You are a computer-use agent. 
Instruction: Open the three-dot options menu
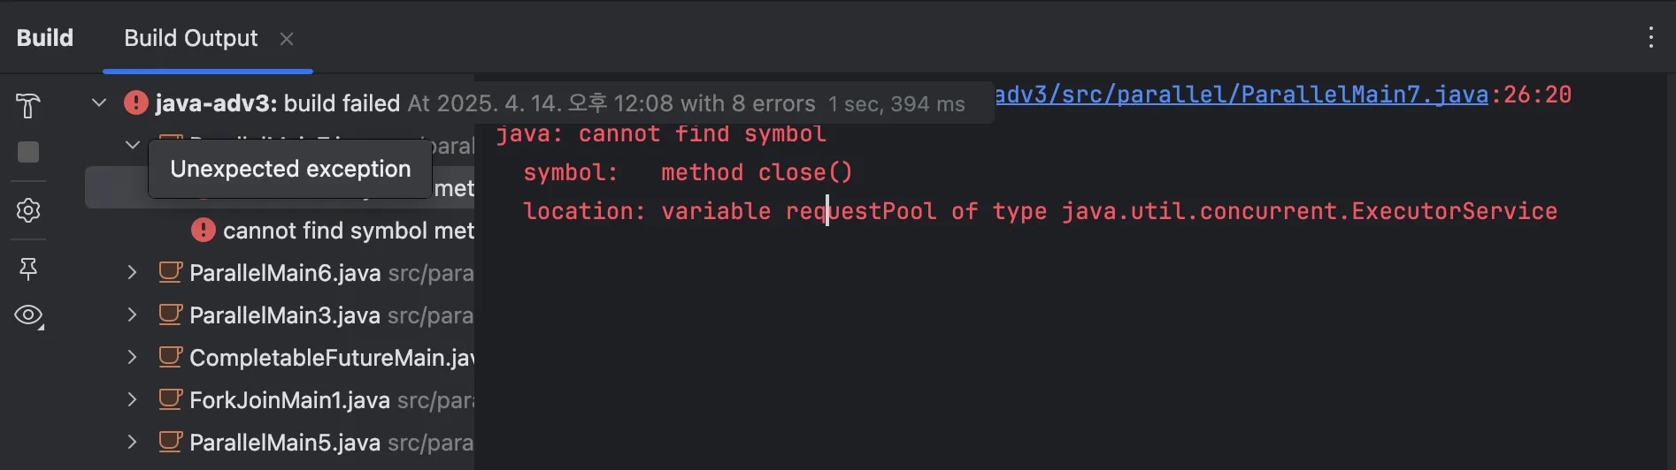1650,37
